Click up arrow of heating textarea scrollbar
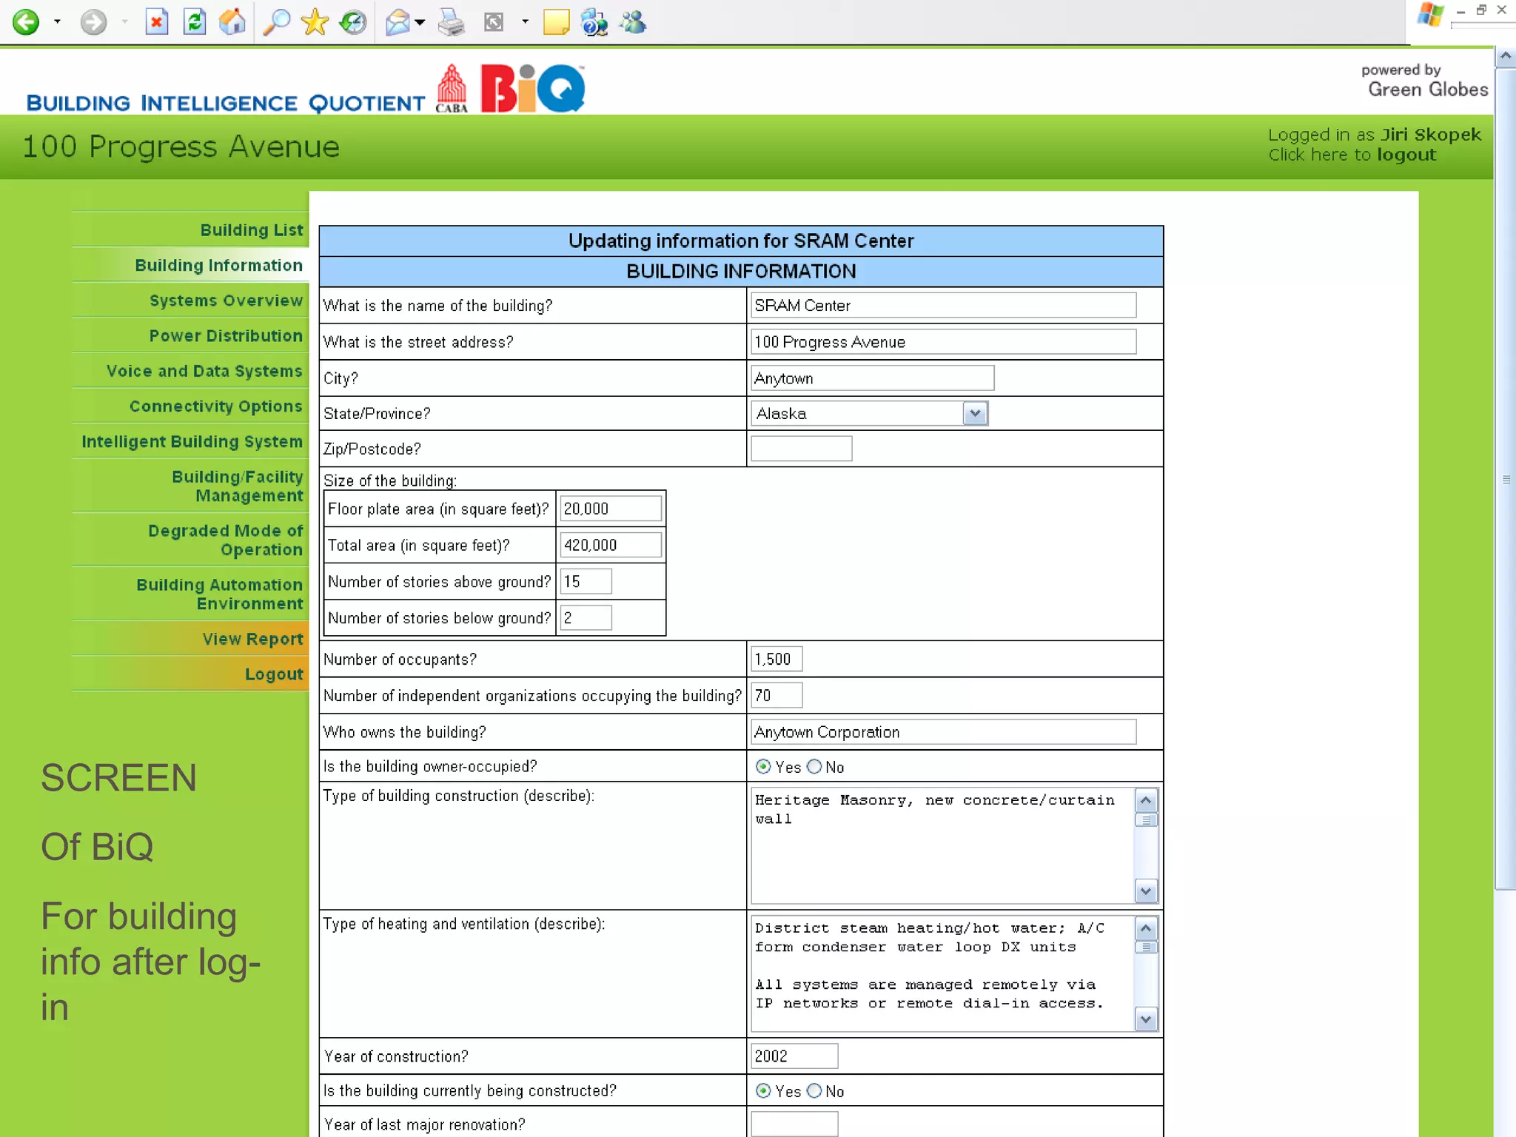This screenshot has width=1516, height=1137. (1146, 928)
